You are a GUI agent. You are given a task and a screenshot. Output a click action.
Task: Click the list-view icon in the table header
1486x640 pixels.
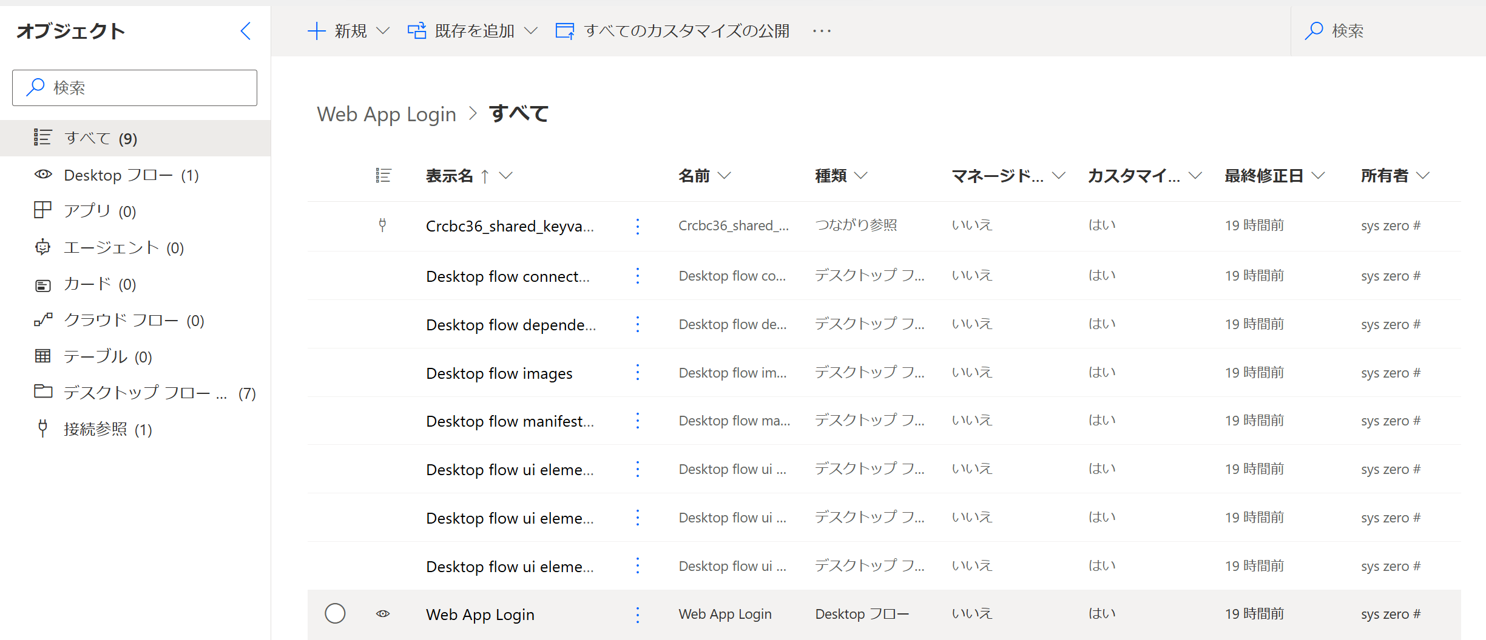click(383, 176)
